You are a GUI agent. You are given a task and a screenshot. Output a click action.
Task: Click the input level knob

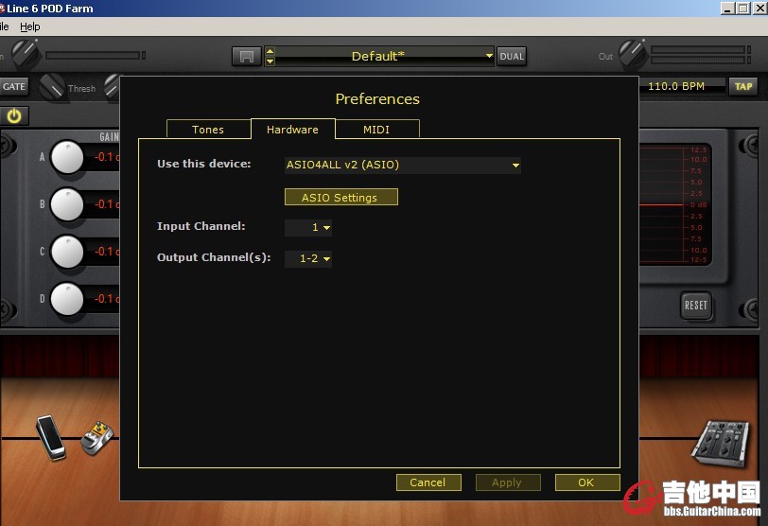25,53
